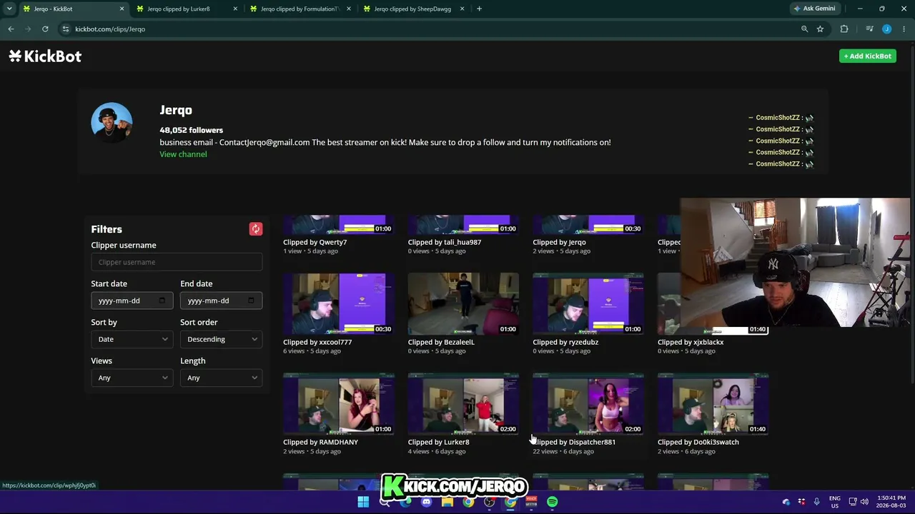Click the Clipper username input field
The width and height of the screenshot is (915, 514).
tap(177, 262)
